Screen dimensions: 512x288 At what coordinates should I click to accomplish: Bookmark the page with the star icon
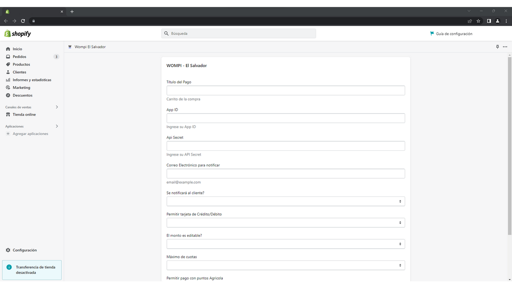(478, 21)
